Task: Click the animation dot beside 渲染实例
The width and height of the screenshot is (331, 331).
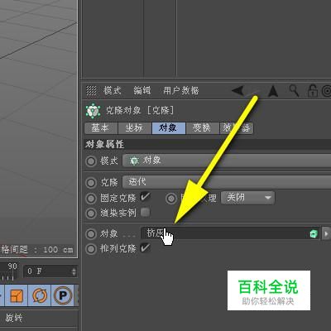Action: point(91,213)
